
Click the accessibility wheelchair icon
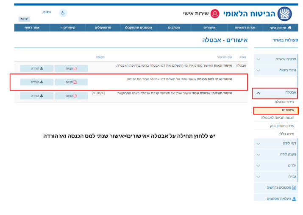pyautogui.click(x=63, y=13)
